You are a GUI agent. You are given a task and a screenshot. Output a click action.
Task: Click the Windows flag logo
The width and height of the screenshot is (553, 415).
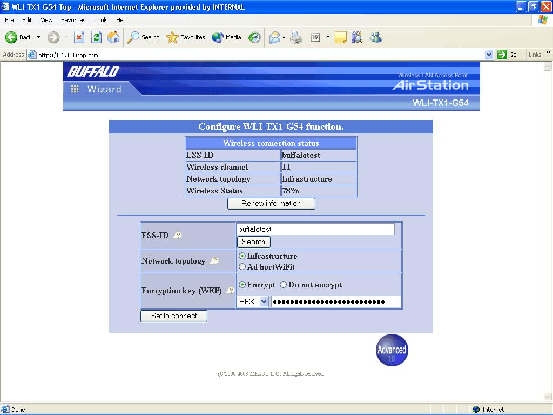point(542,20)
